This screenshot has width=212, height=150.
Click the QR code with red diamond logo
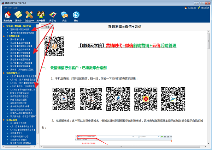pyautogui.click(x=146, y=99)
